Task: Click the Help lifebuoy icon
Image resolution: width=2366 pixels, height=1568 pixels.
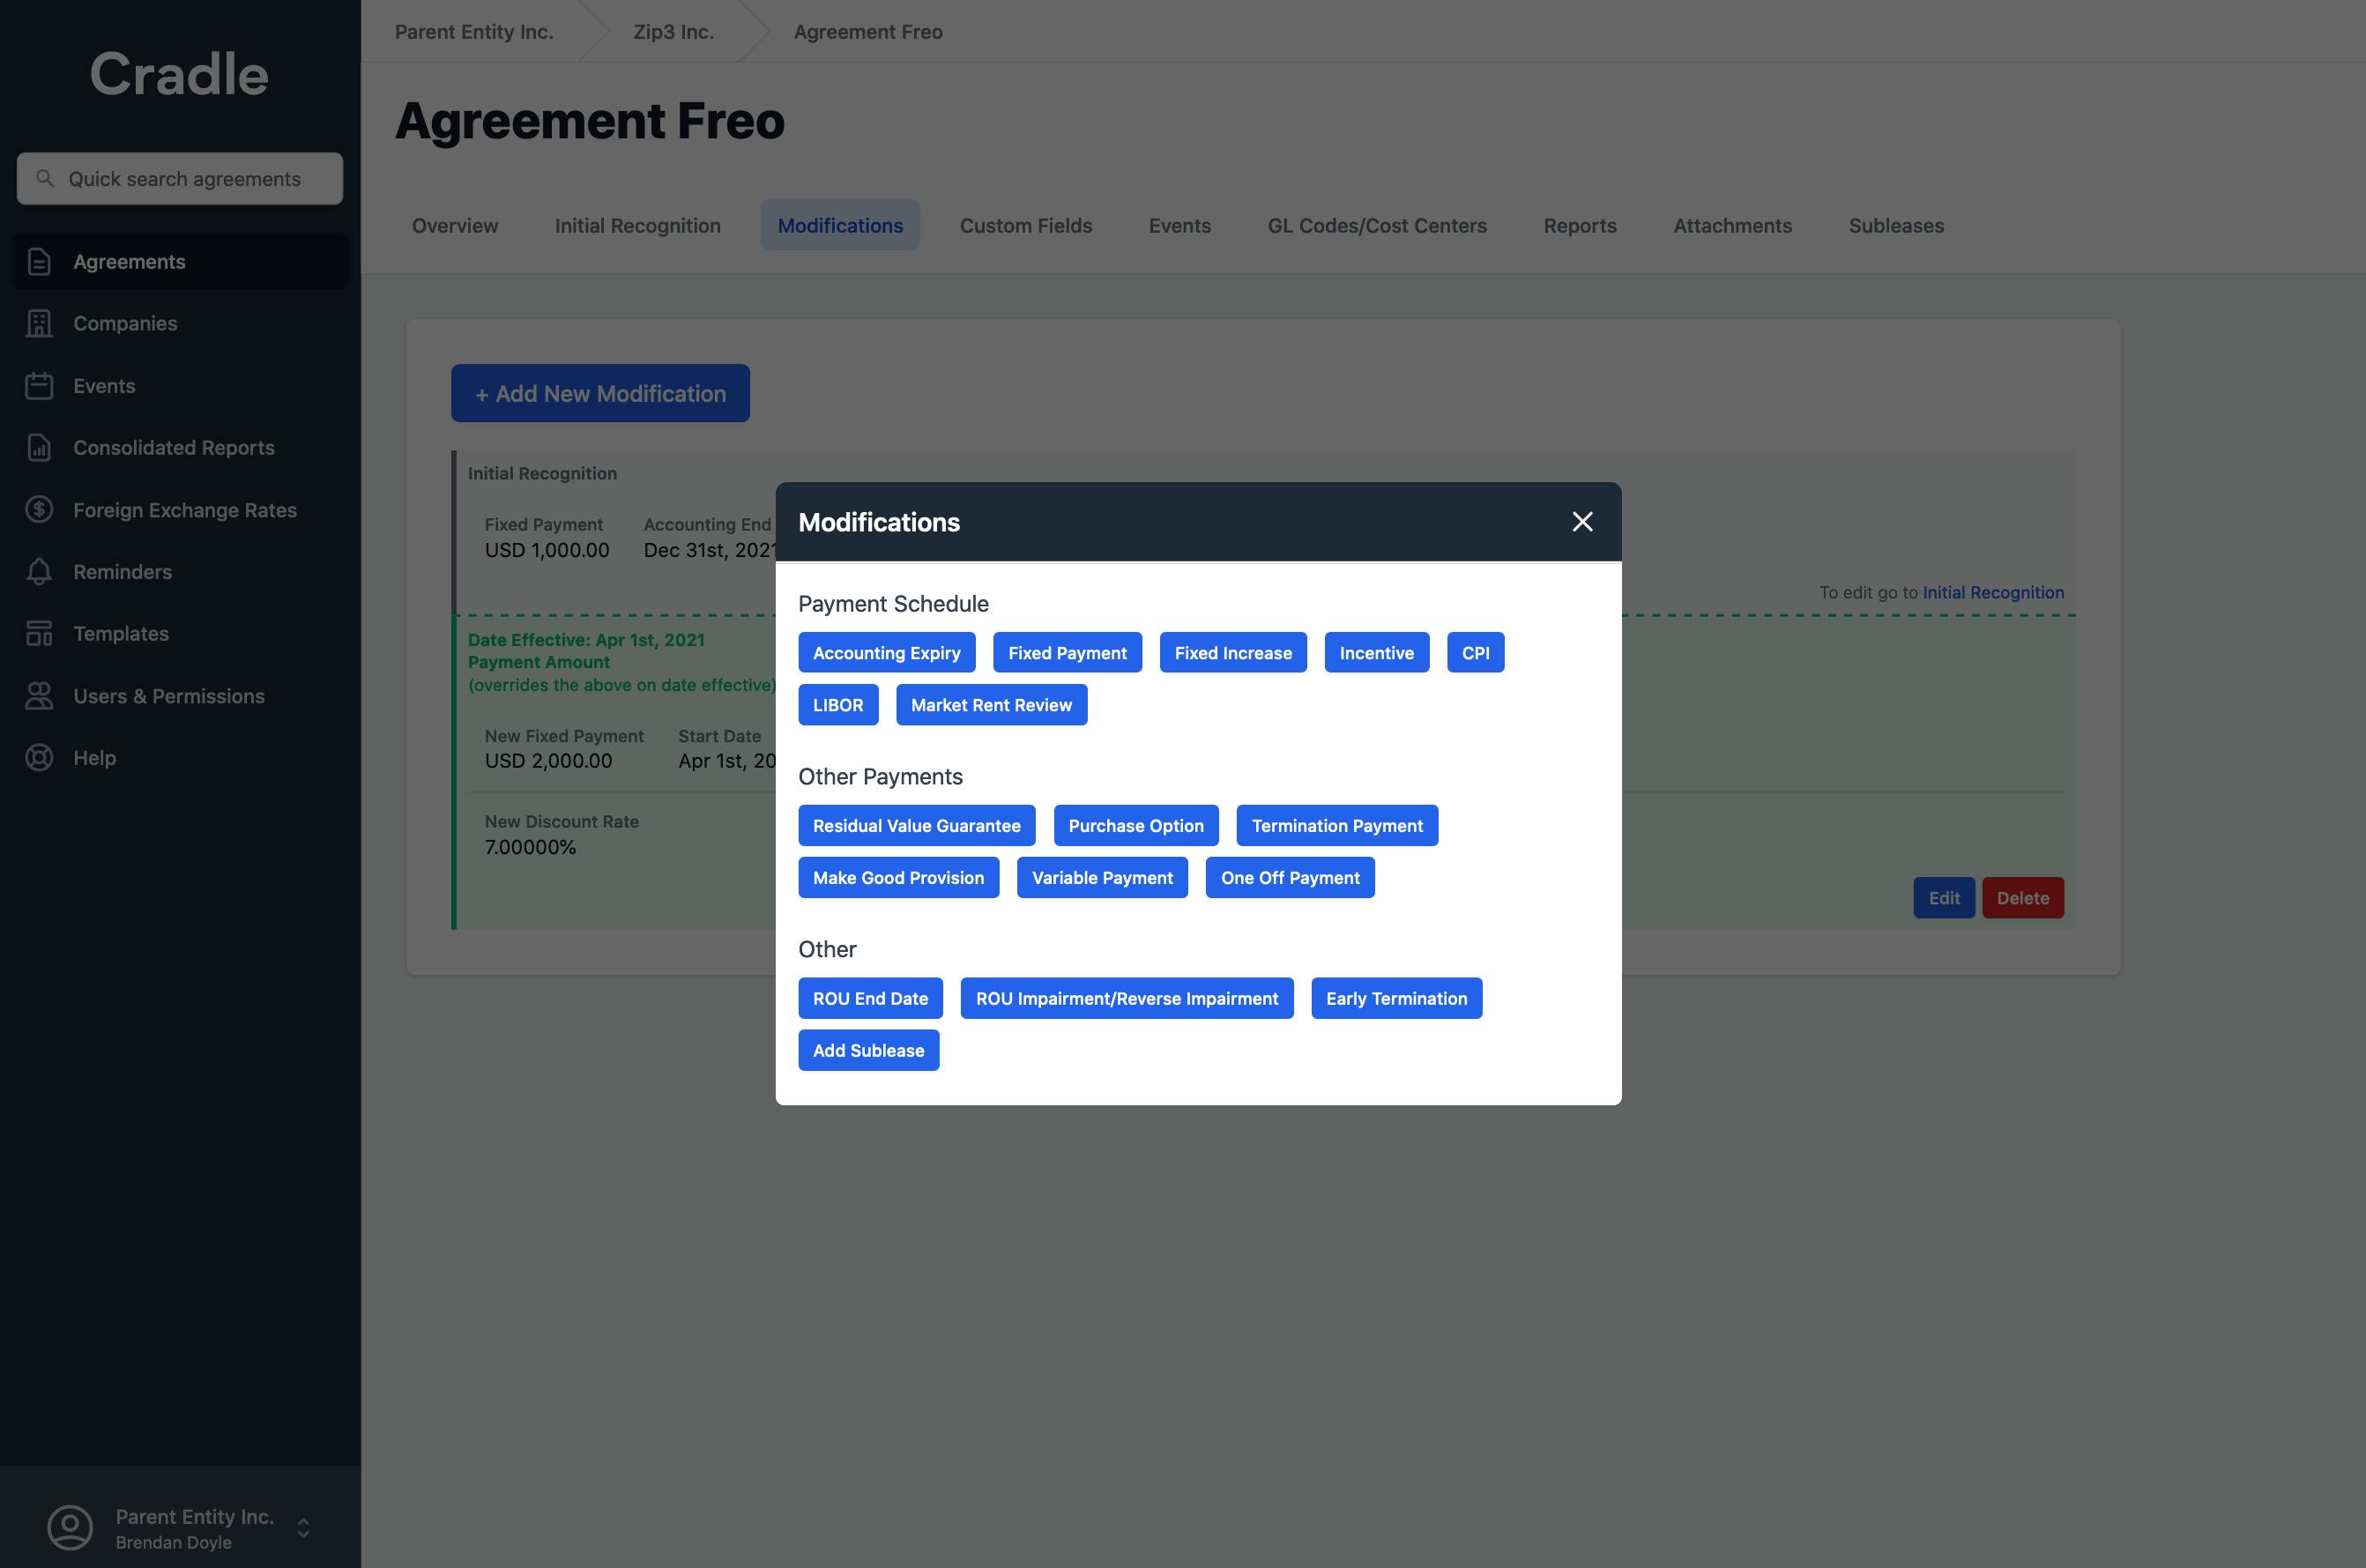Action: coord(39,758)
